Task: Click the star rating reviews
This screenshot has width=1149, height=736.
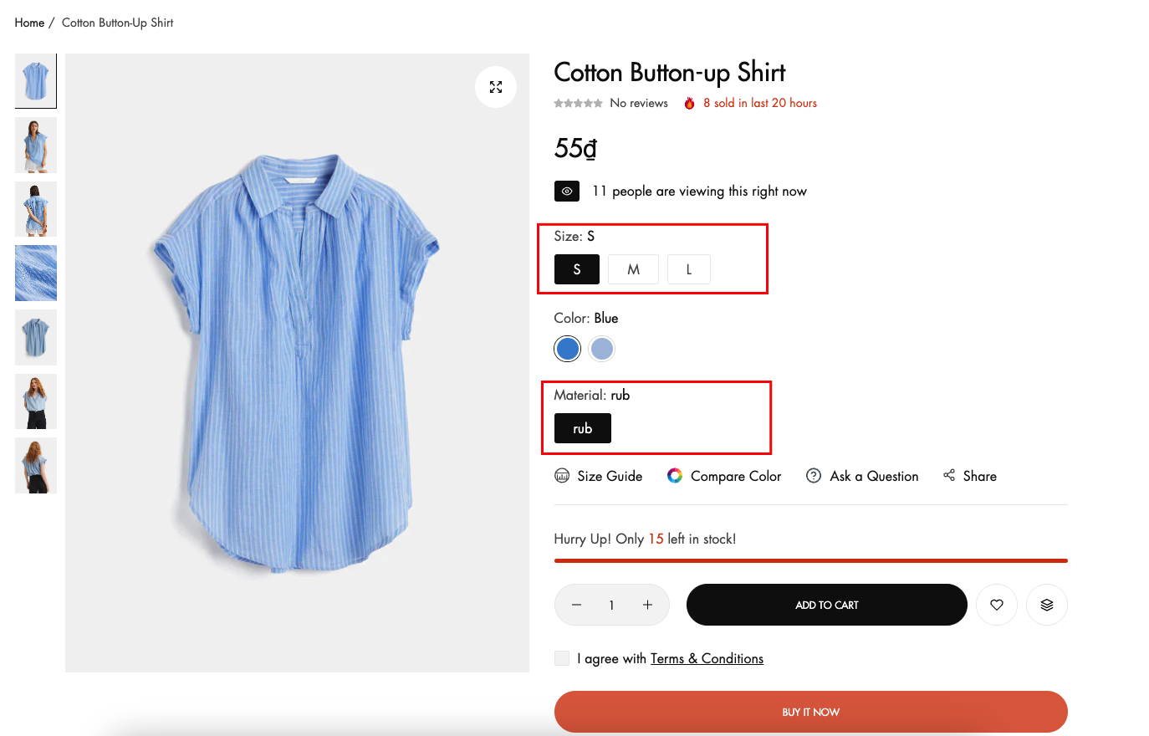Action: pos(578,103)
